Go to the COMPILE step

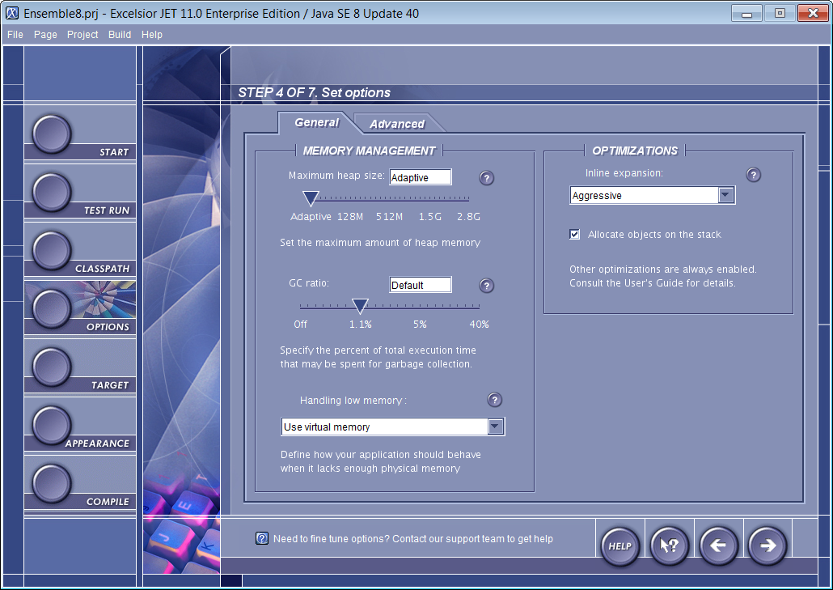pyautogui.click(x=52, y=484)
